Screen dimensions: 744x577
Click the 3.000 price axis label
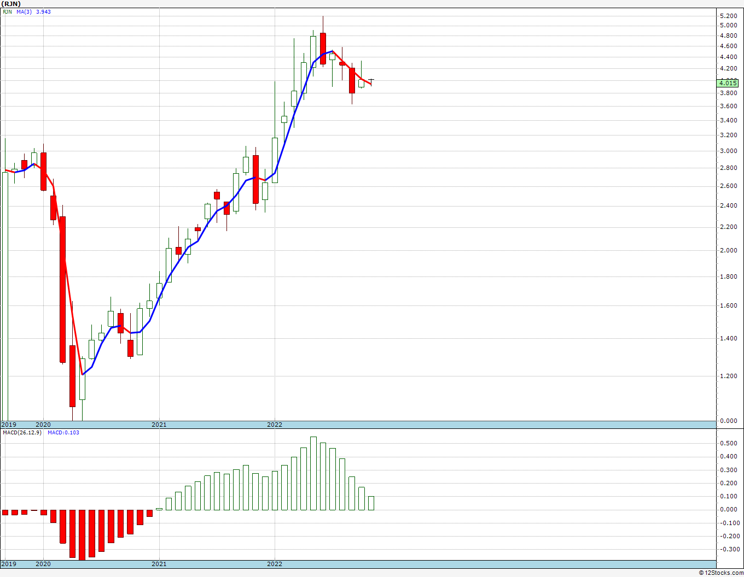(728, 151)
